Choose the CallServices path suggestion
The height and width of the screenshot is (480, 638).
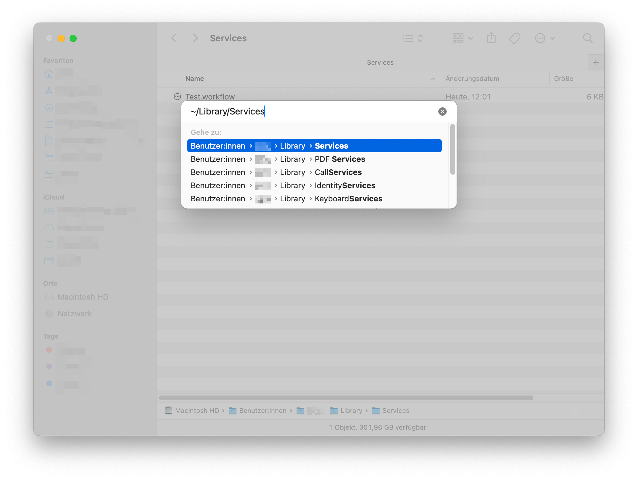[x=338, y=172]
